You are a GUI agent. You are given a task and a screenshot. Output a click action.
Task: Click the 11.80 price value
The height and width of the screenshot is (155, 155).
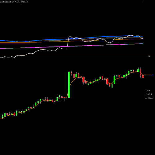click(148, 91)
